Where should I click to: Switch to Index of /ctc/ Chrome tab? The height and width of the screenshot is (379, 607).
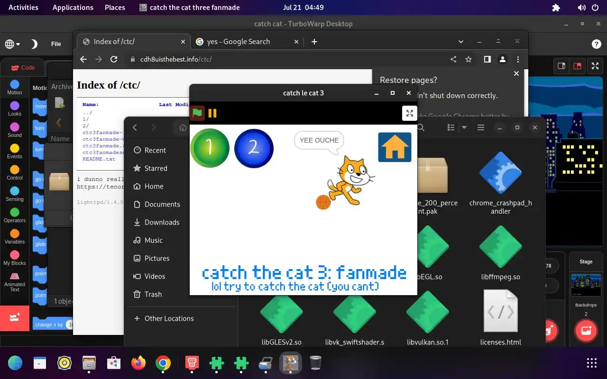(x=134, y=42)
